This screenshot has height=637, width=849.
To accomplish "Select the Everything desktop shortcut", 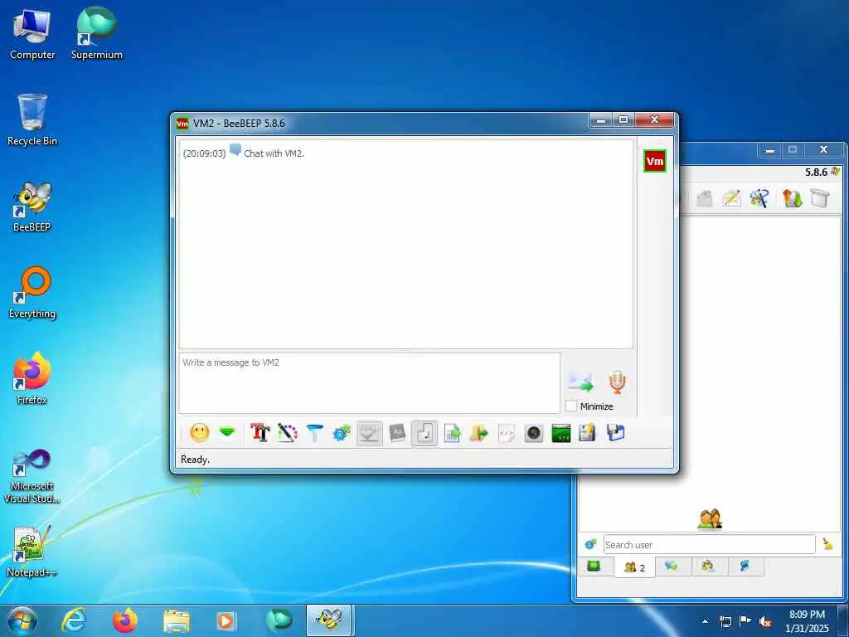I will 32,293.
